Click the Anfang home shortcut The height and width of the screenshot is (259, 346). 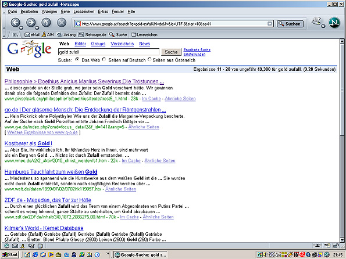66,35
